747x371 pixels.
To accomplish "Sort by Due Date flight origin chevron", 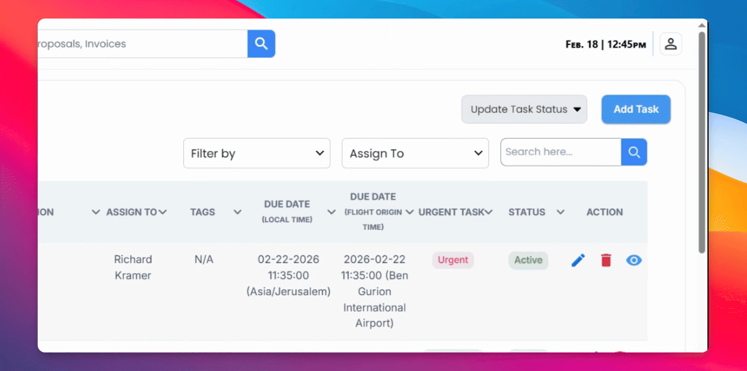I will (410, 212).
